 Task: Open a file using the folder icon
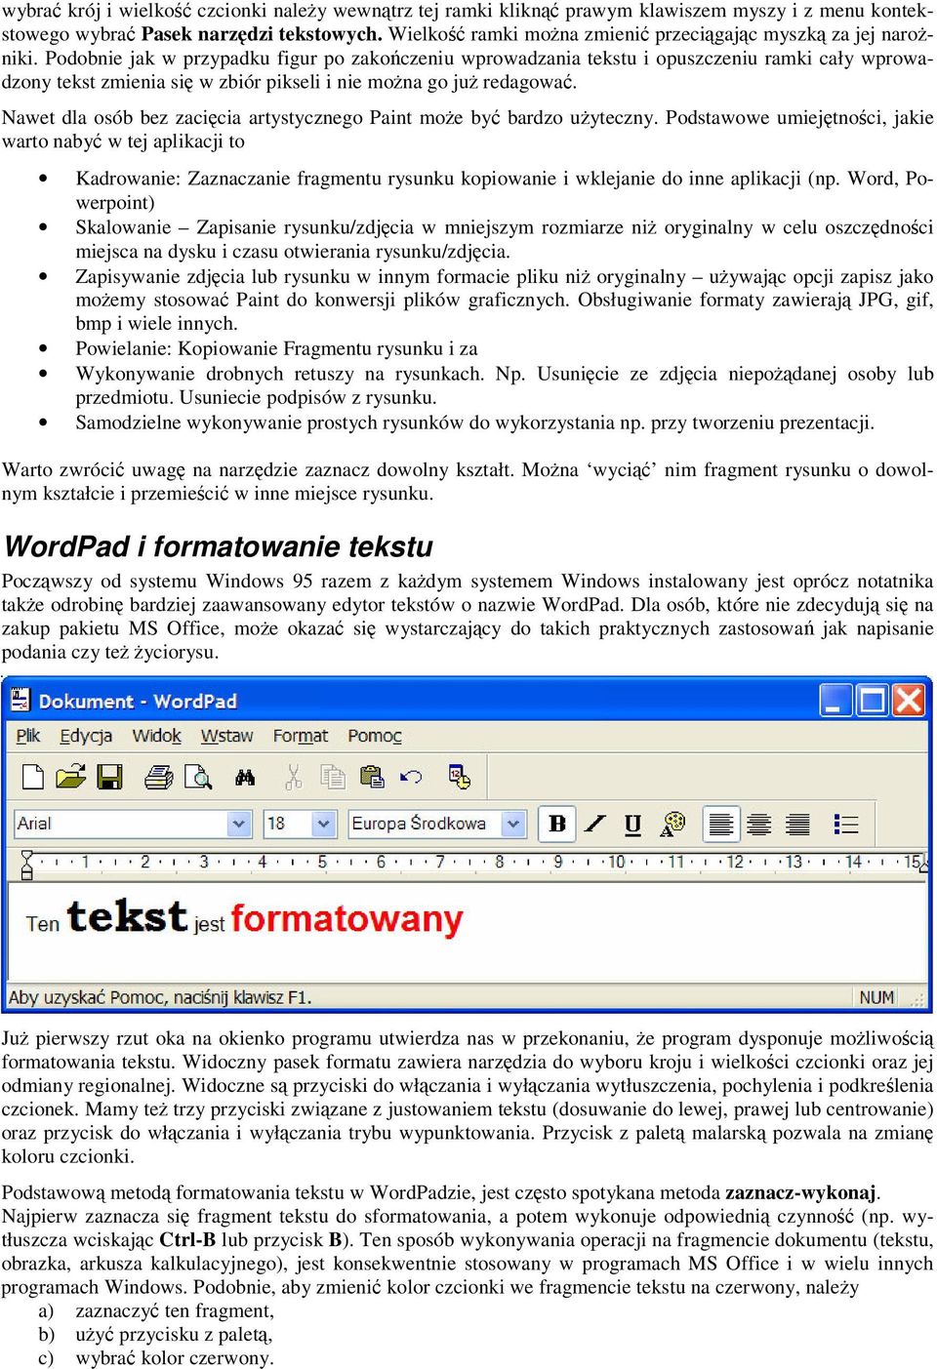(70, 777)
